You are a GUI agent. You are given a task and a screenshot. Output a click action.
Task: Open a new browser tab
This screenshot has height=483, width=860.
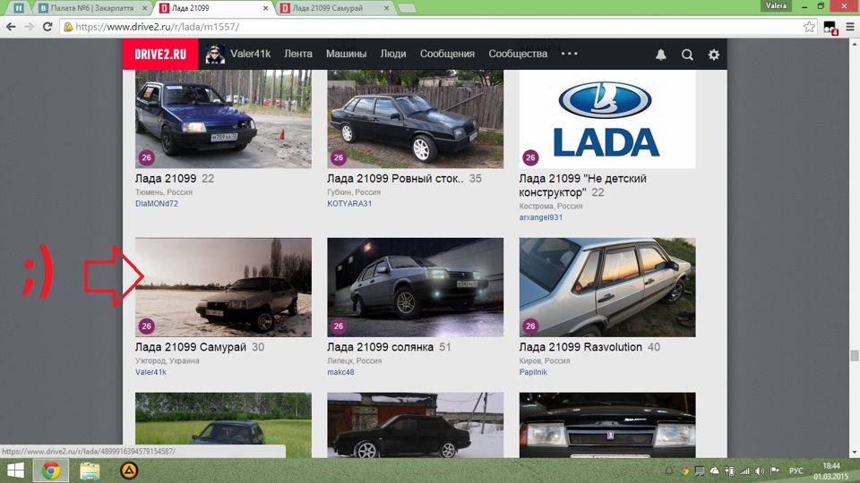pos(407,8)
